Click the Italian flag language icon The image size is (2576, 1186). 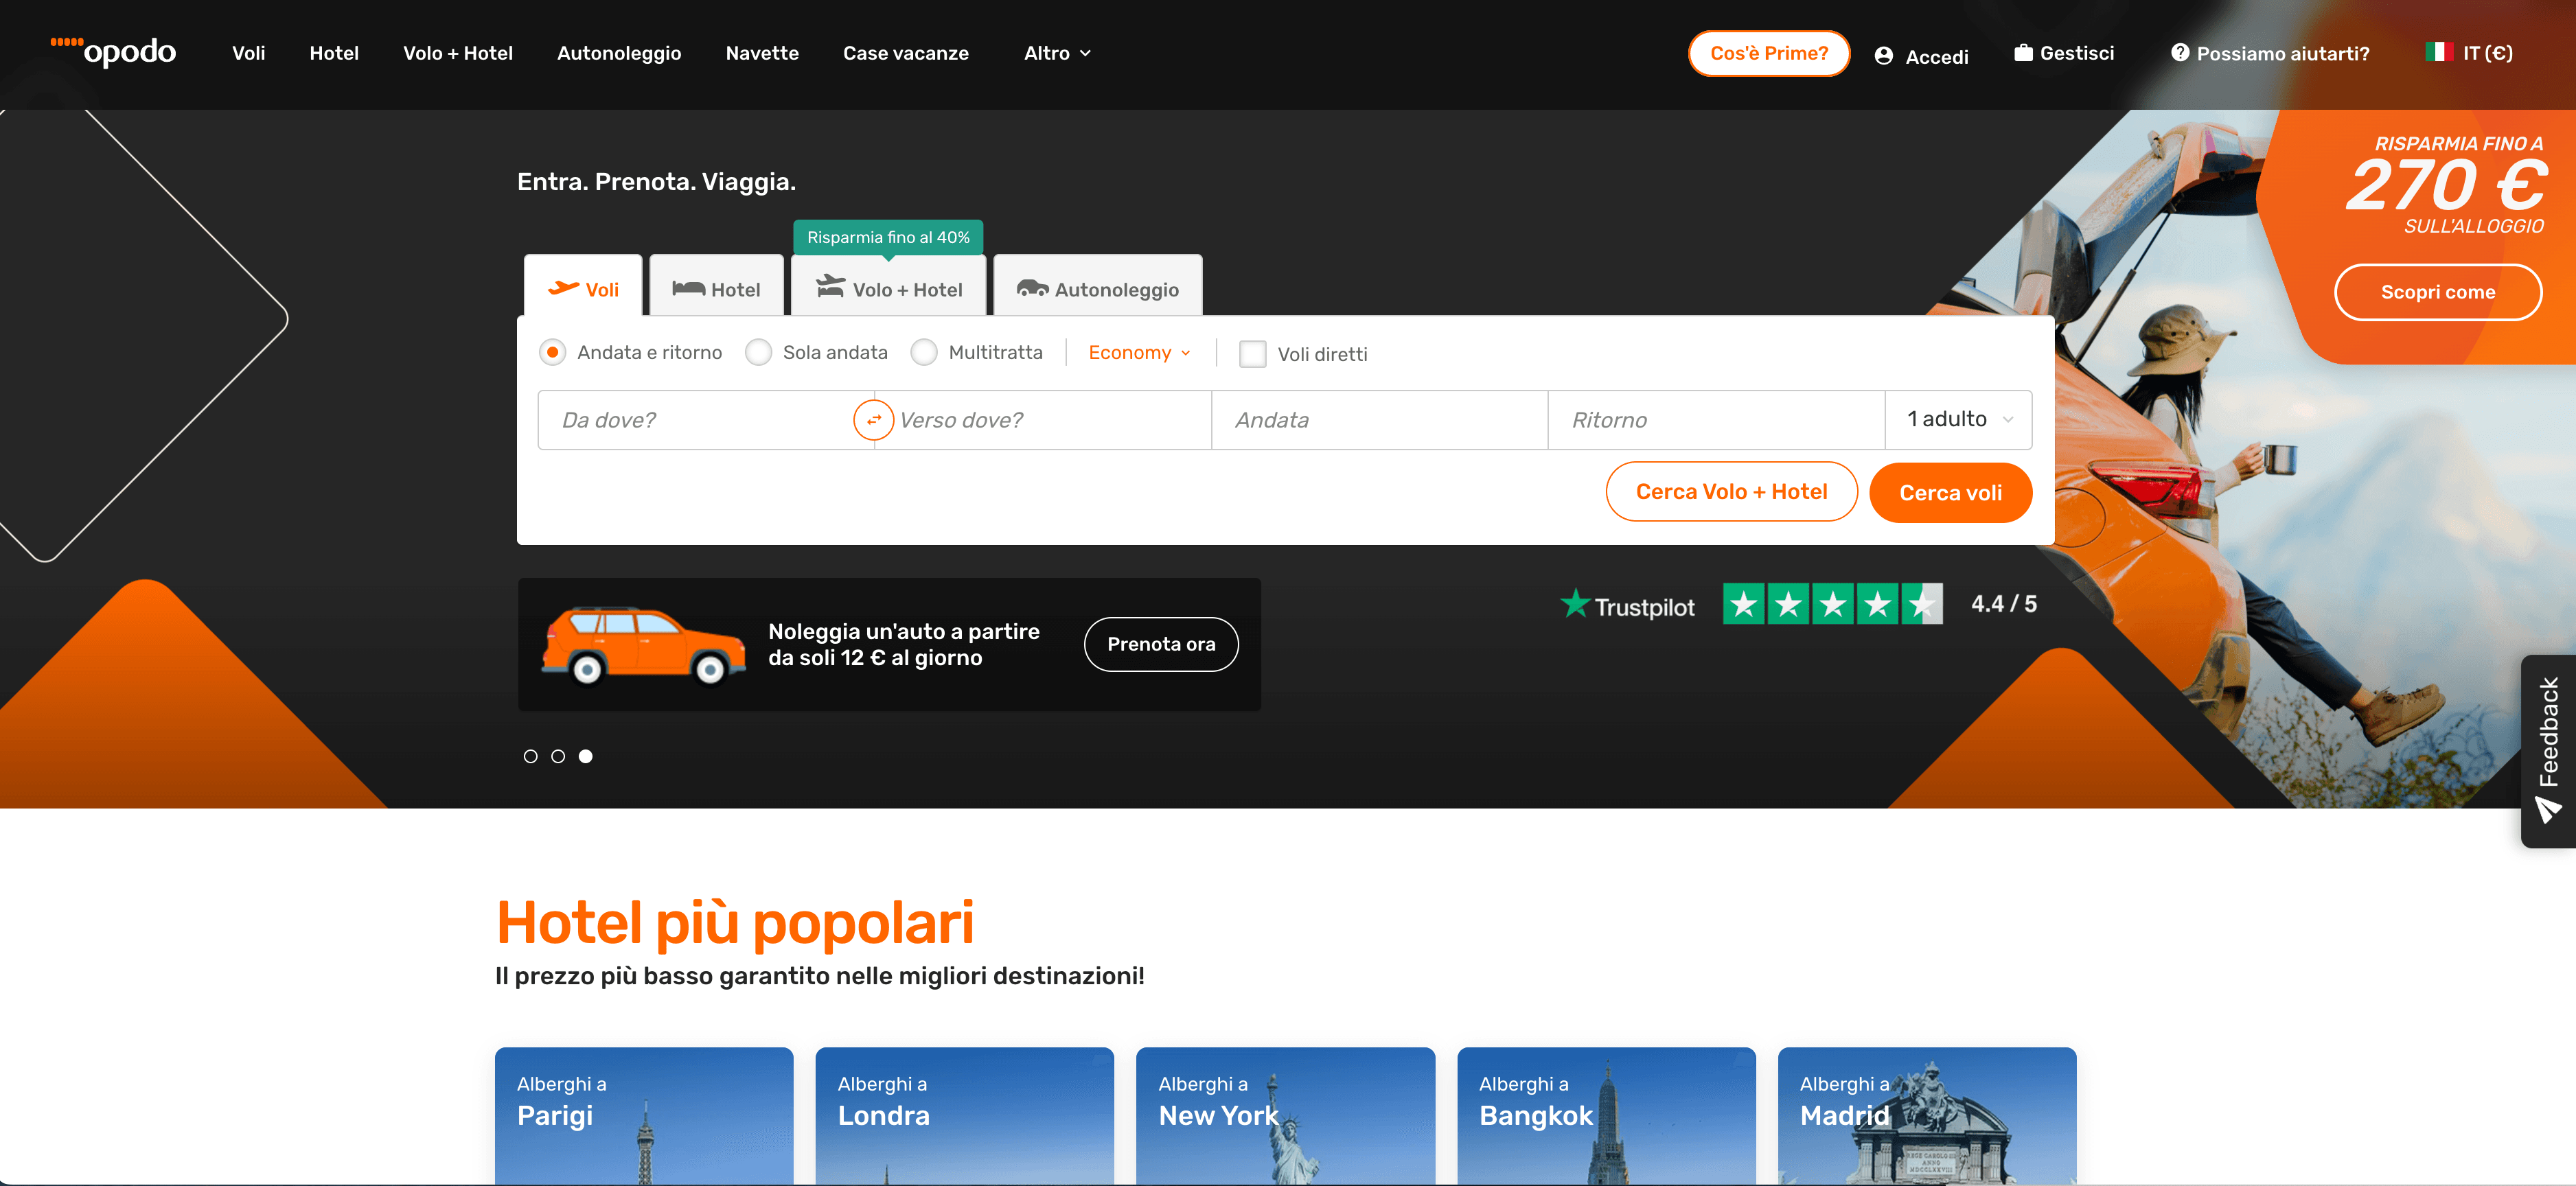click(x=2438, y=52)
